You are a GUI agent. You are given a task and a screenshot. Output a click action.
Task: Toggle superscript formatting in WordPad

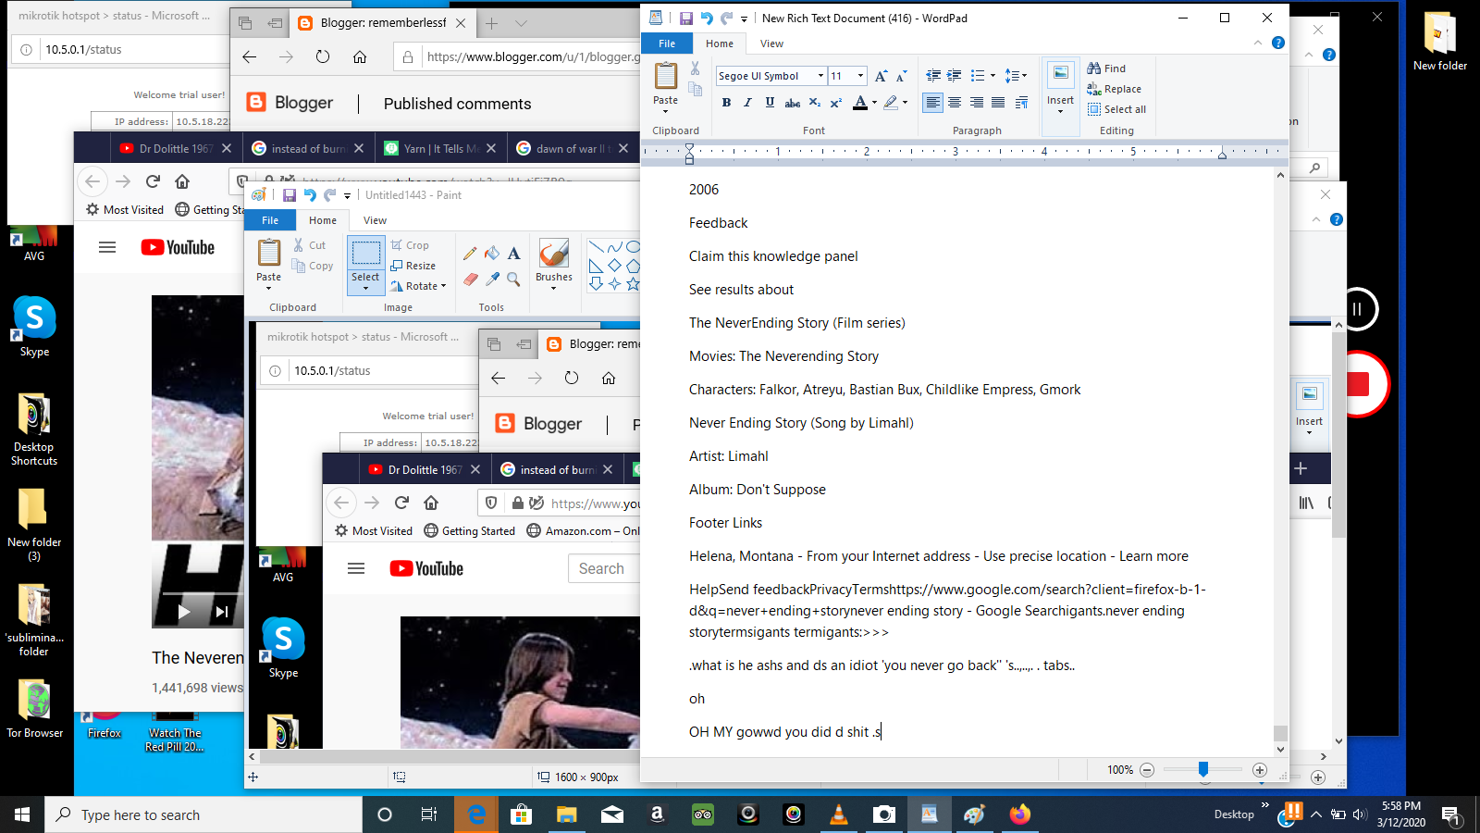coord(835,103)
